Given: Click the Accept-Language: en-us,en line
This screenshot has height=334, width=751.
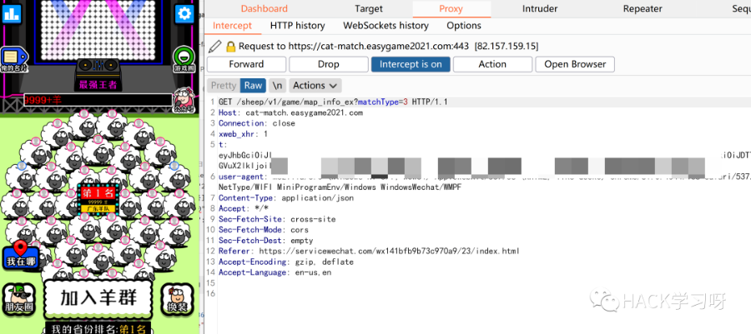Looking at the screenshot, I should click(x=275, y=272).
